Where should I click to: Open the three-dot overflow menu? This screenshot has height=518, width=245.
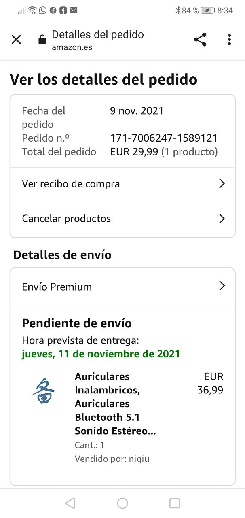[x=229, y=40]
